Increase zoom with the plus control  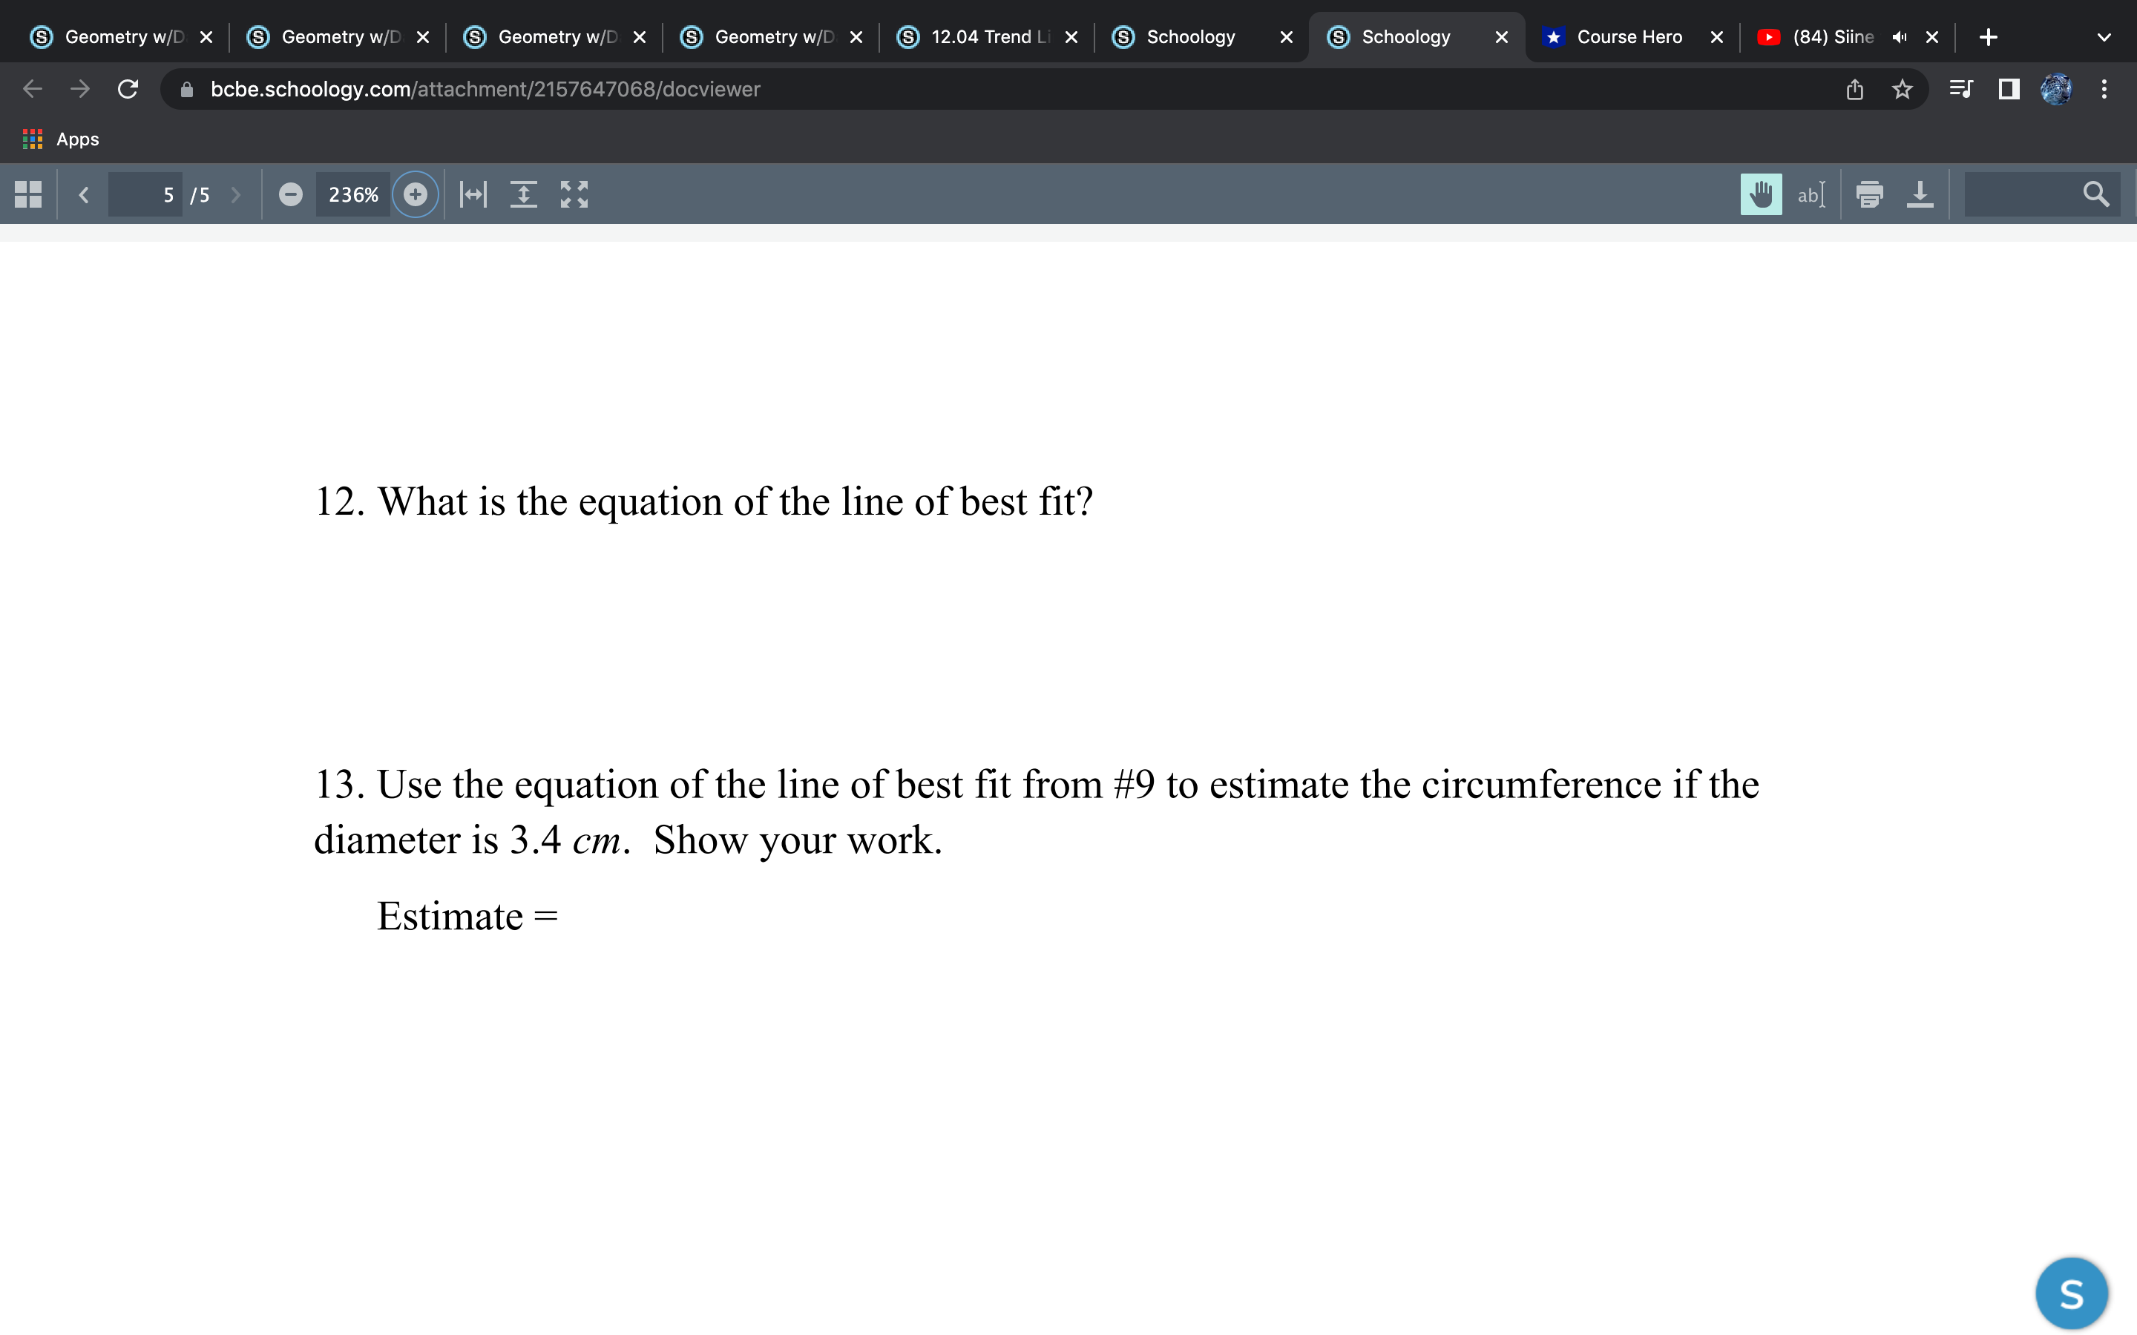point(414,194)
